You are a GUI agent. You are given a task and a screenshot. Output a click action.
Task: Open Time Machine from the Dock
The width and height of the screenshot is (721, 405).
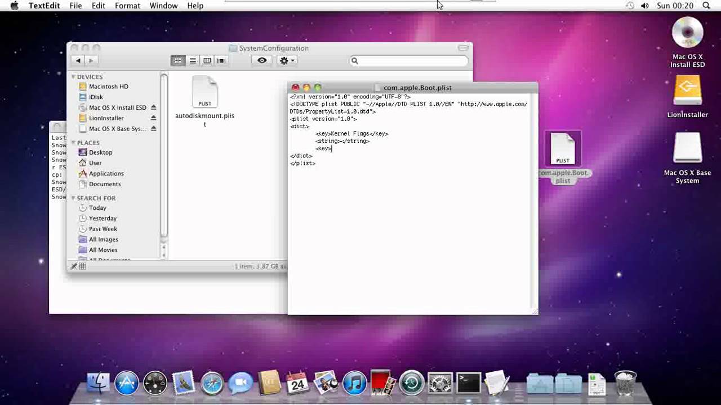point(412,384)
